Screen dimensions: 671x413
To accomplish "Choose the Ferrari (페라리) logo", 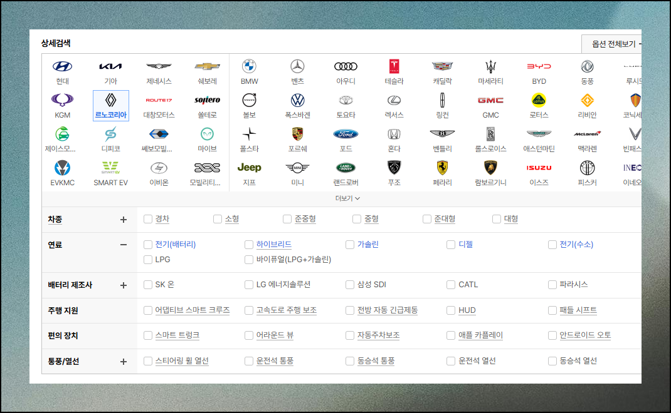I will (x=443, y=168).
